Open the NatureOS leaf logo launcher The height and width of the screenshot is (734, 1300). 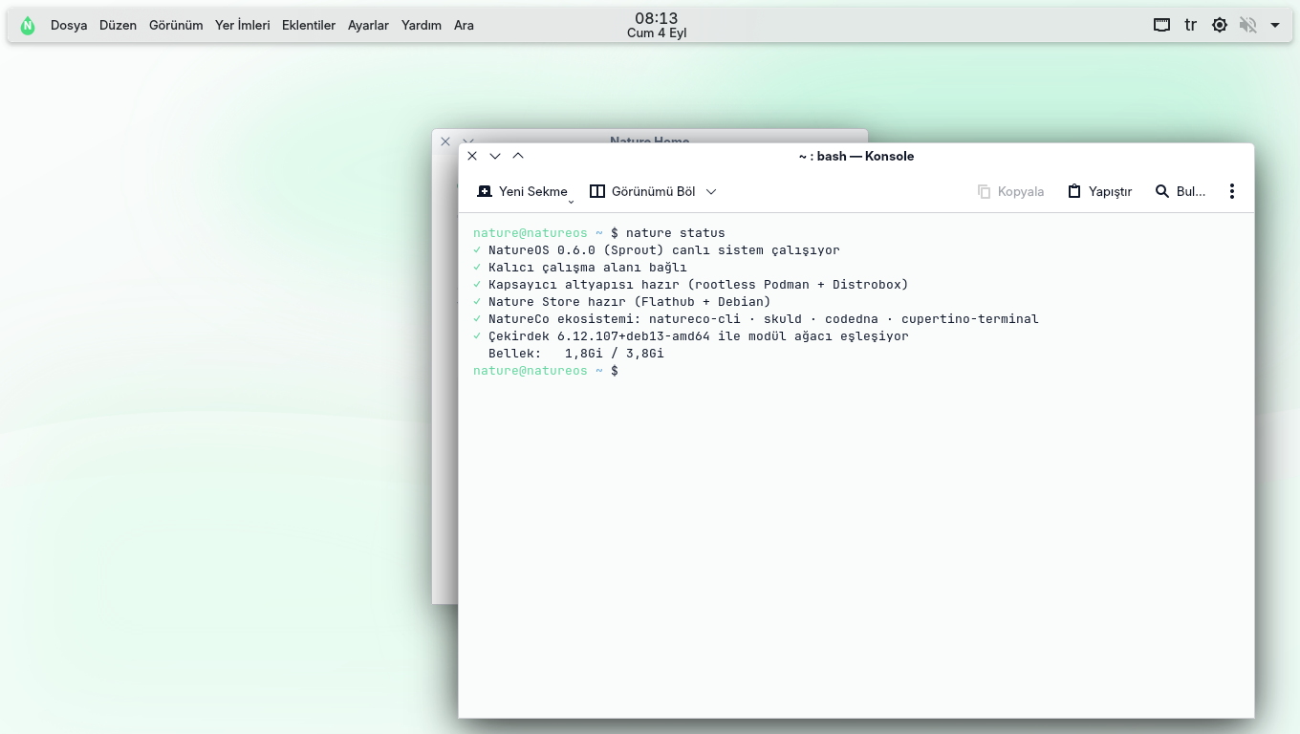tap(28, 26)
